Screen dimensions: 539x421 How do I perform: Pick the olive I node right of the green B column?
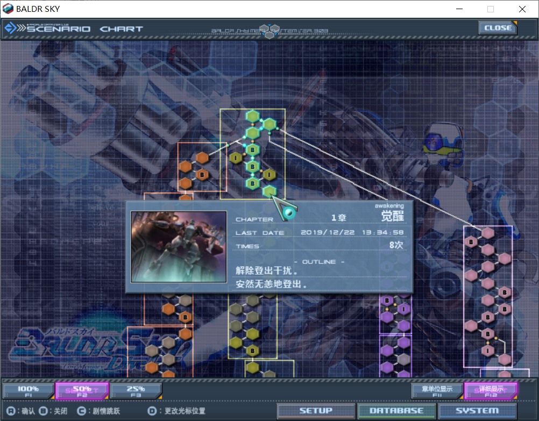[x=269, y=175]
